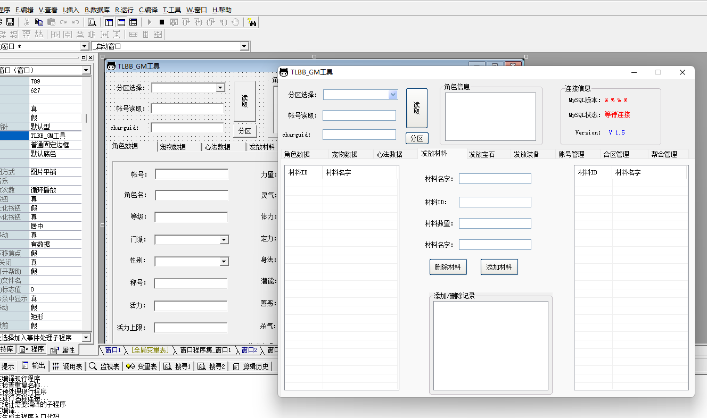707x418 pixels.
Task: Click the binoculars help-search toolbar icon
Action: [252, 22]
